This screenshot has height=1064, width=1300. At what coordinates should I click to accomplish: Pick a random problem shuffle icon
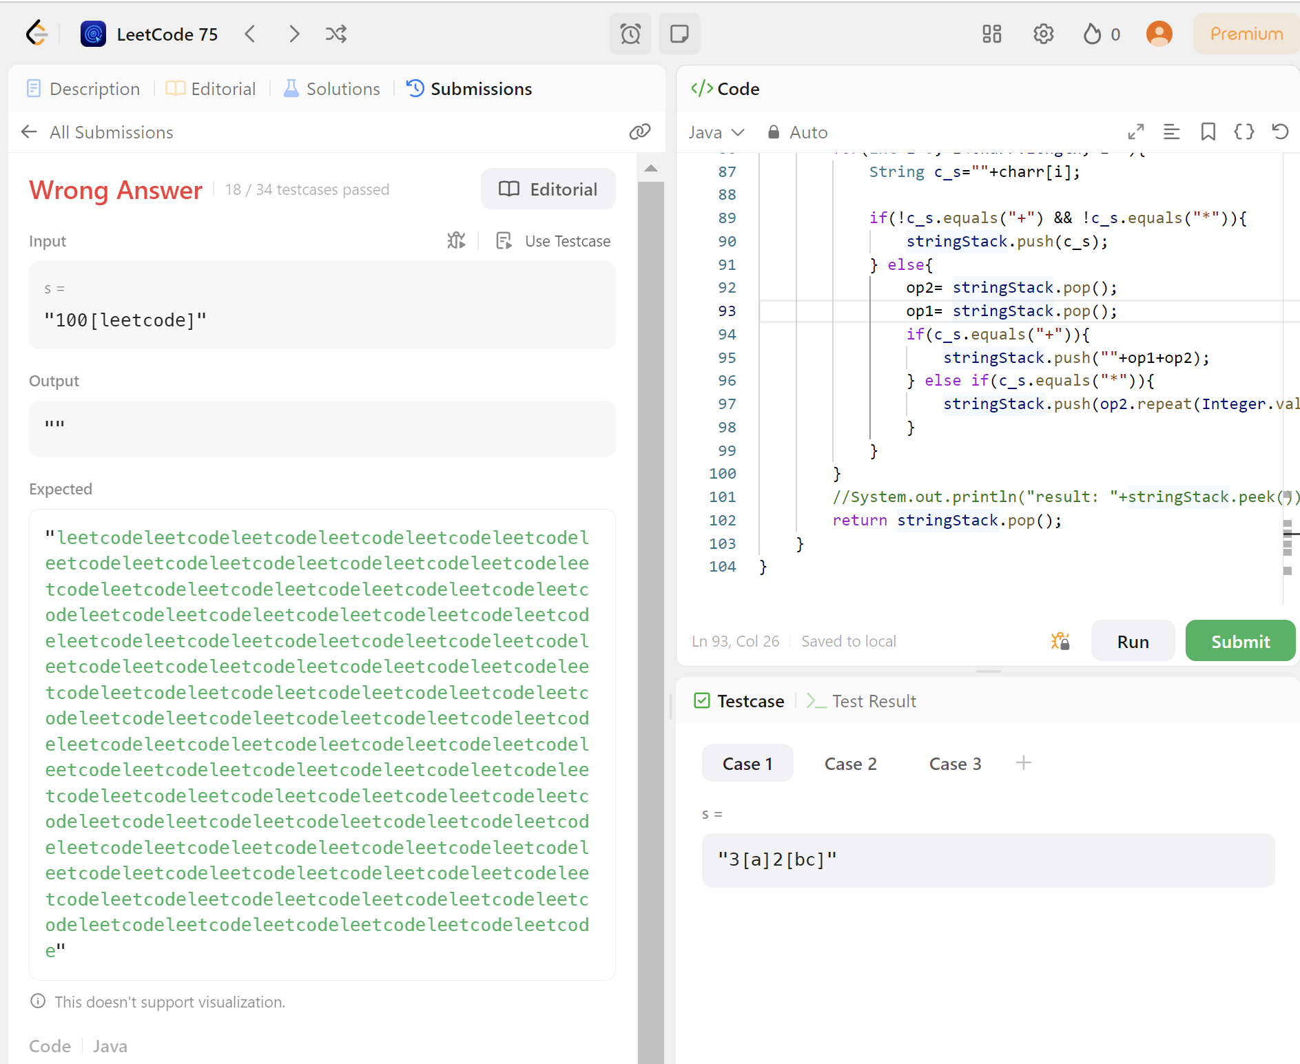click(x=336, y=34)
